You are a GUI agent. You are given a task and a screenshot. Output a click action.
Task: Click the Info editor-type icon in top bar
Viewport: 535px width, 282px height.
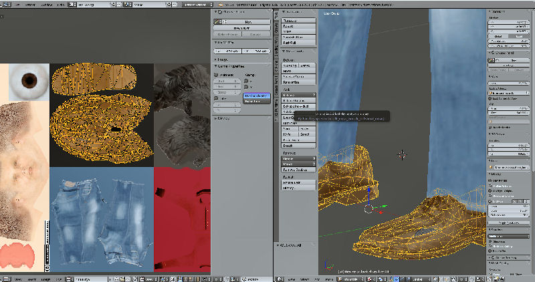pos(7,5)
